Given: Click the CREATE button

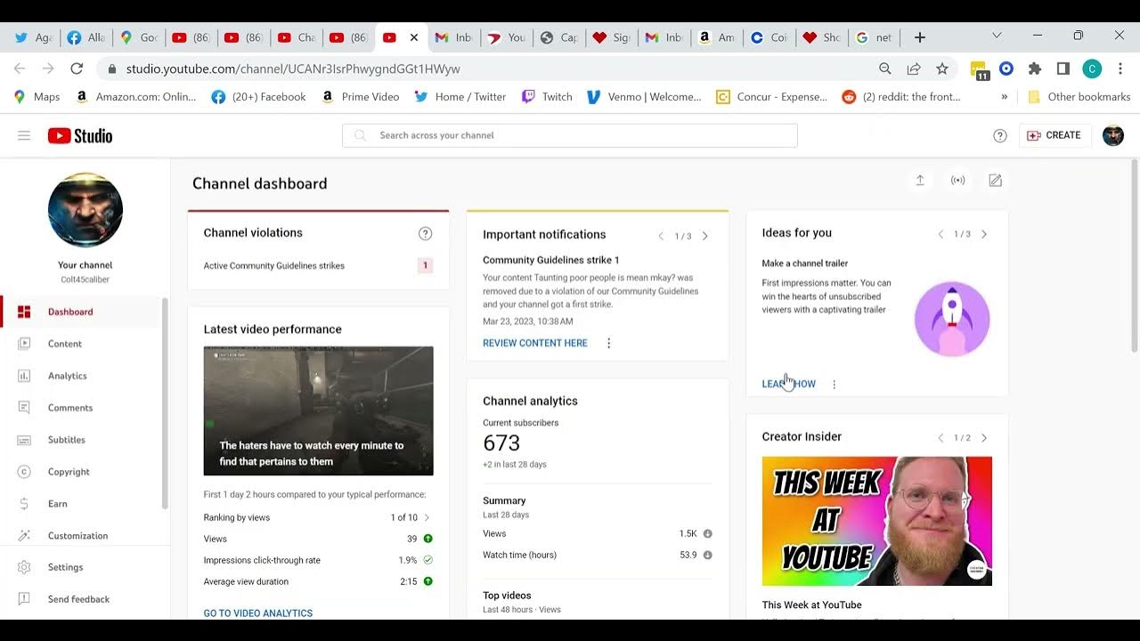Looking at the screenshot, I should point(1054,135).
